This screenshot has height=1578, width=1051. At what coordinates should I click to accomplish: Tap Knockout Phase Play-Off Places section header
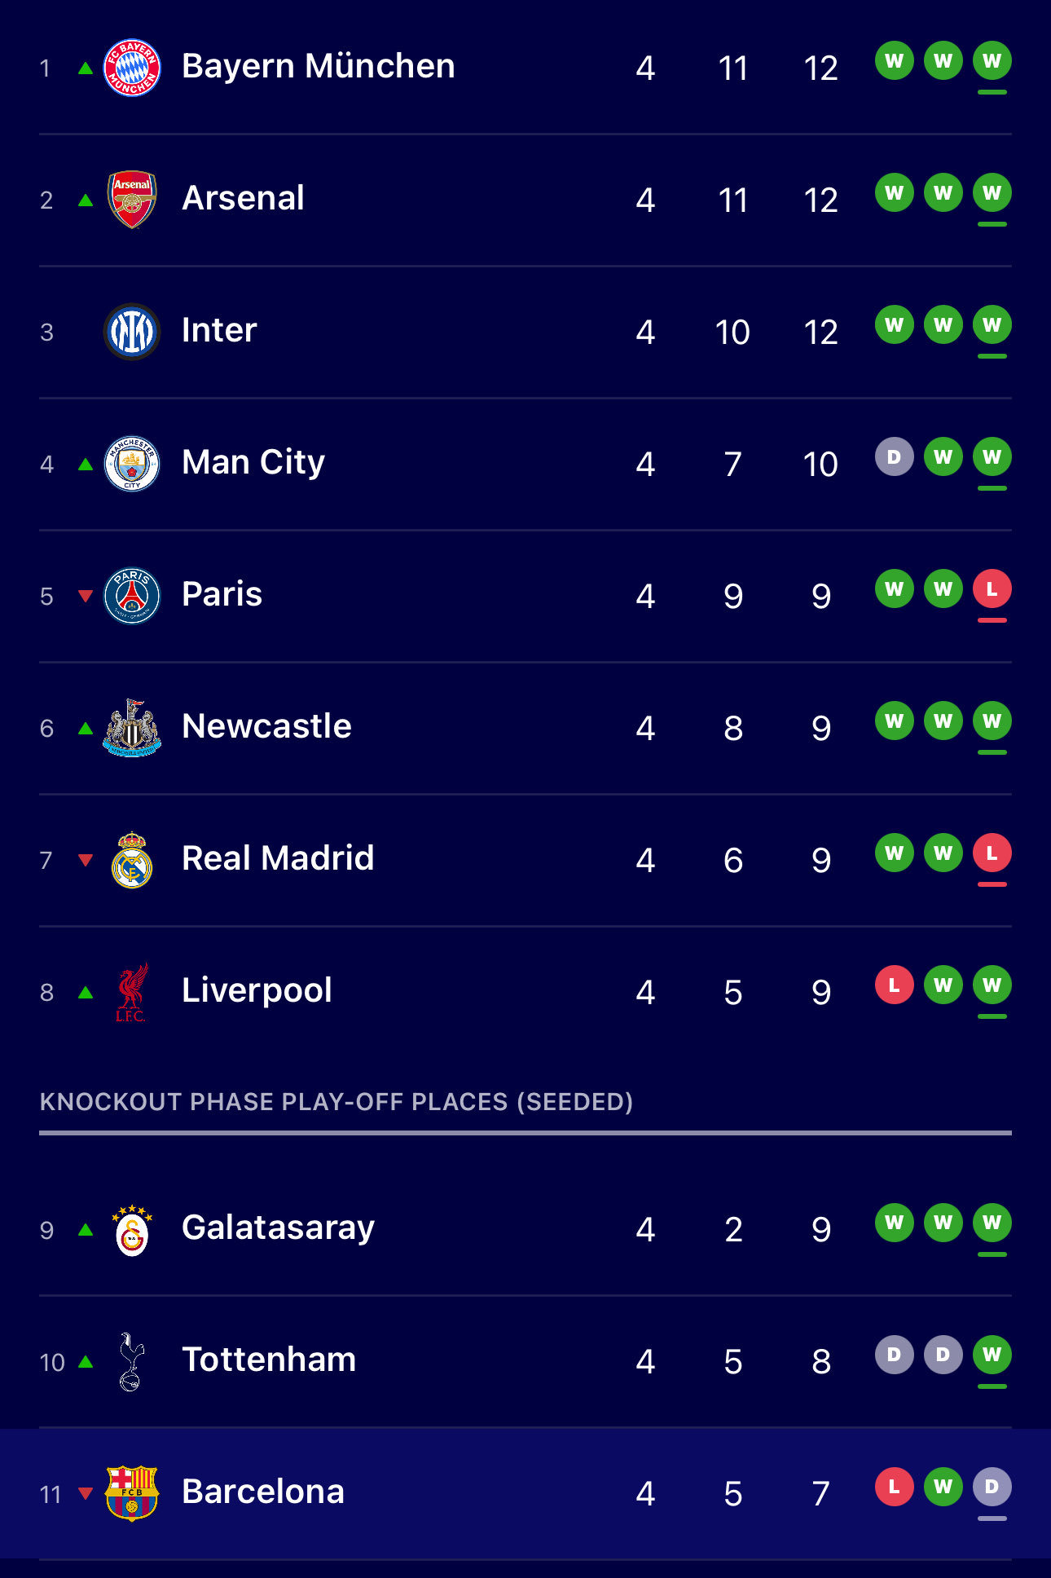(x=336, y=1102)
